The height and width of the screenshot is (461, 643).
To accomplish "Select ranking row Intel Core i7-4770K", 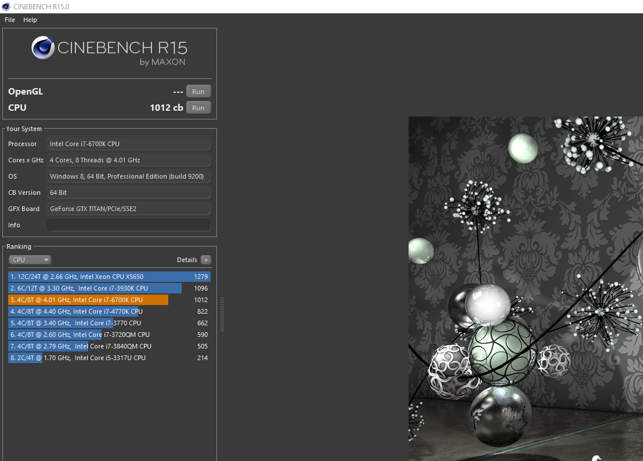I will click(x=109, y=311).
